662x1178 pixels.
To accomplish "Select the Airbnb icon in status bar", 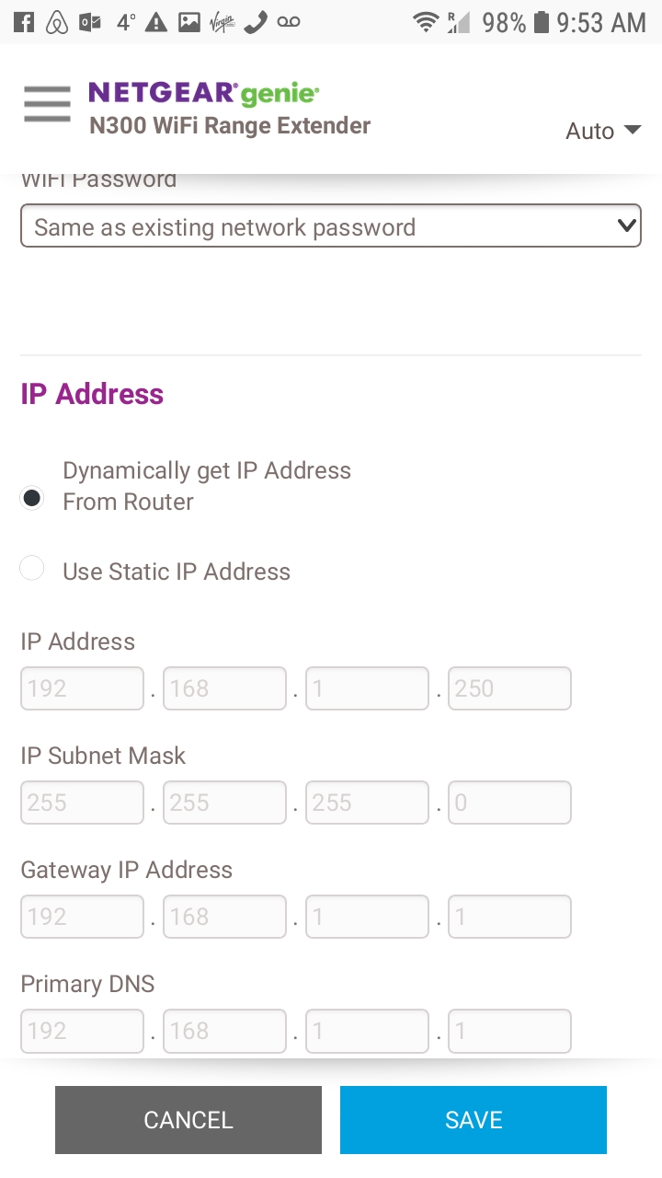I will pos(56,20).
